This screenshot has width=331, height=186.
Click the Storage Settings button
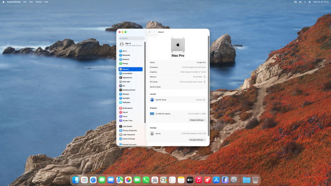pyautogui.click(x=197, y=140)
